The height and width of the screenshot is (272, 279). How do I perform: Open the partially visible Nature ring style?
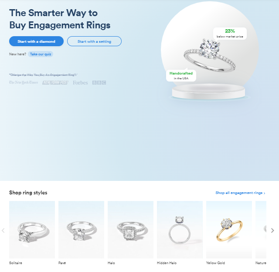click(261, 230)
